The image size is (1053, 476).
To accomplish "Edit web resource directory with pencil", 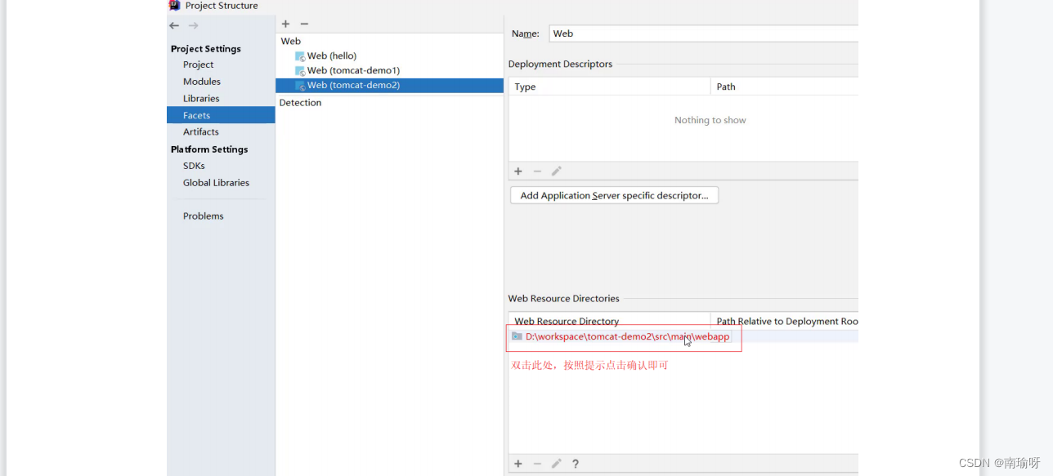I will 557,464.
